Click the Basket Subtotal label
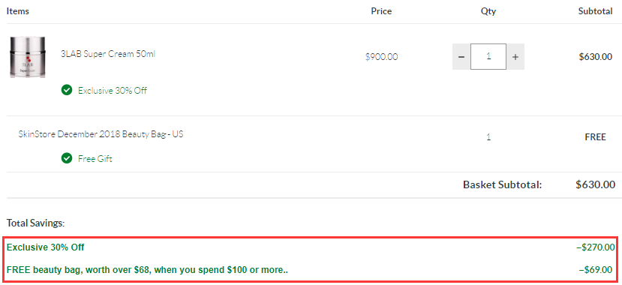622x285 pixels. (502, 184)
